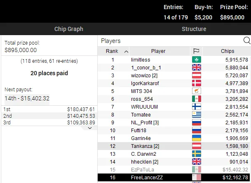Select the 1st place payout row
251x183 pixels.
click(49, 109)
